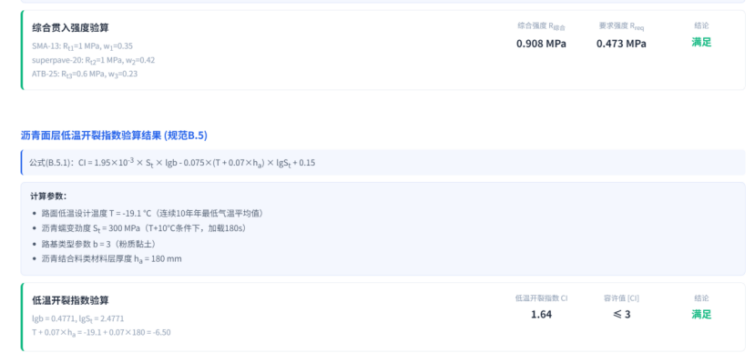
Task: Click the 0.473 MPa required strength value
Action: click(621, 44)
